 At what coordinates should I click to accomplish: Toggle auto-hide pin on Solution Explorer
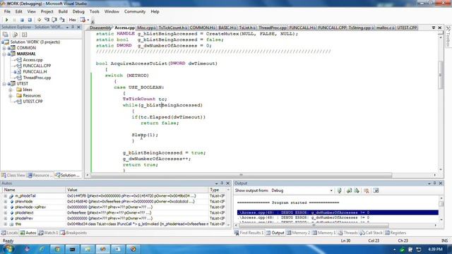(x=73, y=27)
